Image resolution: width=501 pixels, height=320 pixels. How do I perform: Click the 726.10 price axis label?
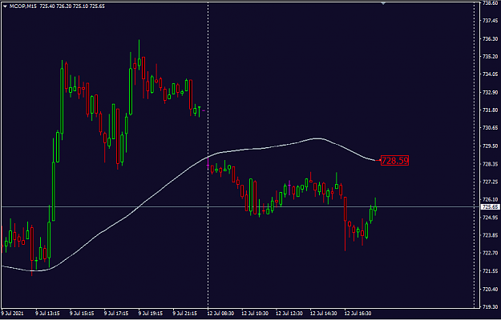coord(491,199)
